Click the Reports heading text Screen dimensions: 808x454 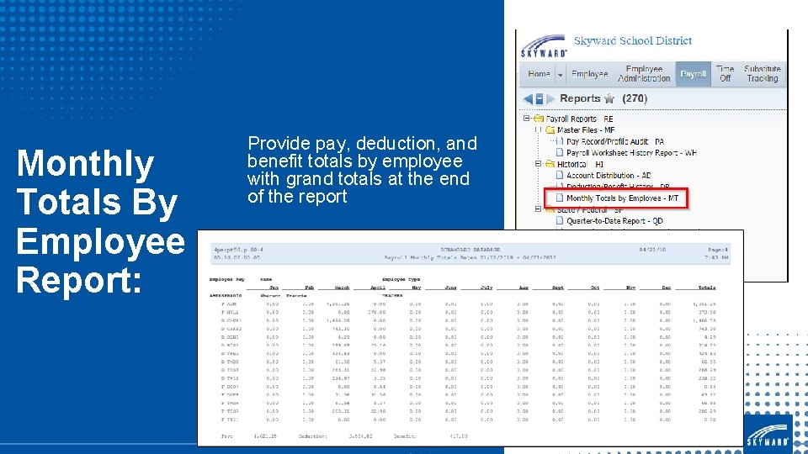tap(580, 98)
